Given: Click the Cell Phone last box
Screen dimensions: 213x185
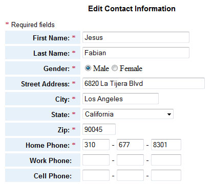Looking at the screenshot, I should [x=166, y=175].
